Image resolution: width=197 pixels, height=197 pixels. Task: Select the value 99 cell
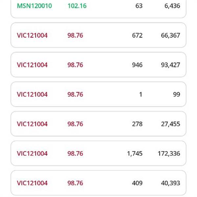coord(177,95)
